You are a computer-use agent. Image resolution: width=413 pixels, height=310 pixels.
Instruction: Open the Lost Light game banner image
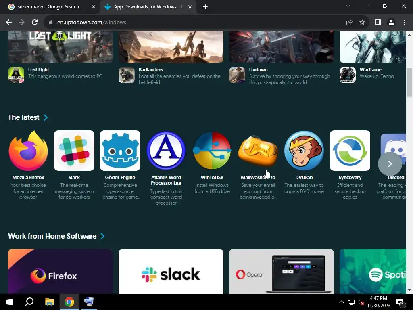coord(60,47)
